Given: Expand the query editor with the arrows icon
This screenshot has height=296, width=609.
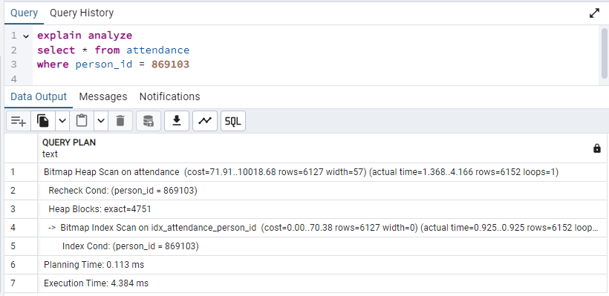Looking at the screenshot, I should [x=594, y=13].
